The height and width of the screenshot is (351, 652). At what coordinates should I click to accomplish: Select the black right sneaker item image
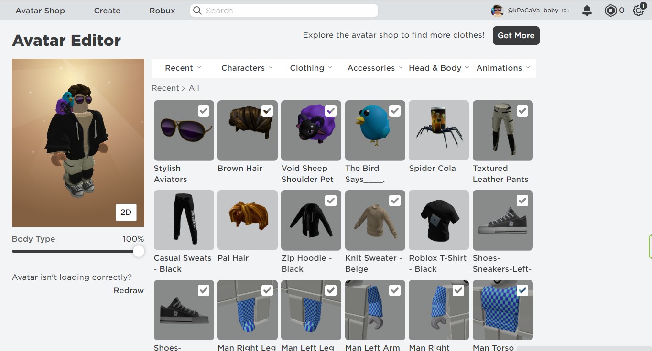[184, 310]
